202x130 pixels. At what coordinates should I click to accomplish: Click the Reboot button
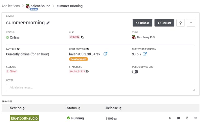coord(142,23)
